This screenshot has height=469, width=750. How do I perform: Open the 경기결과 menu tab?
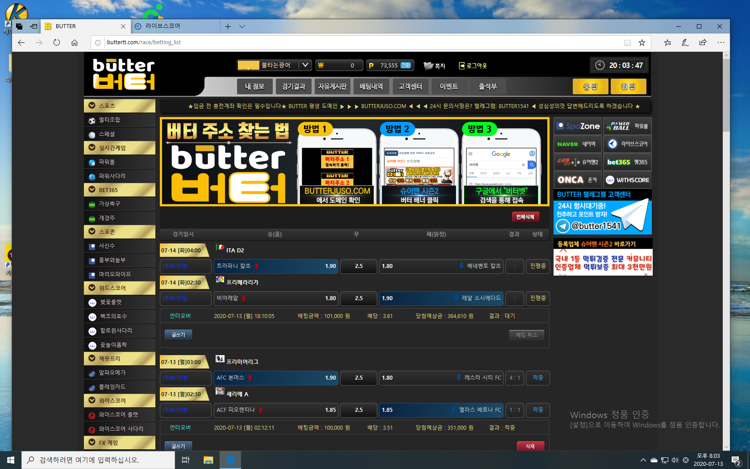(293, 86)
